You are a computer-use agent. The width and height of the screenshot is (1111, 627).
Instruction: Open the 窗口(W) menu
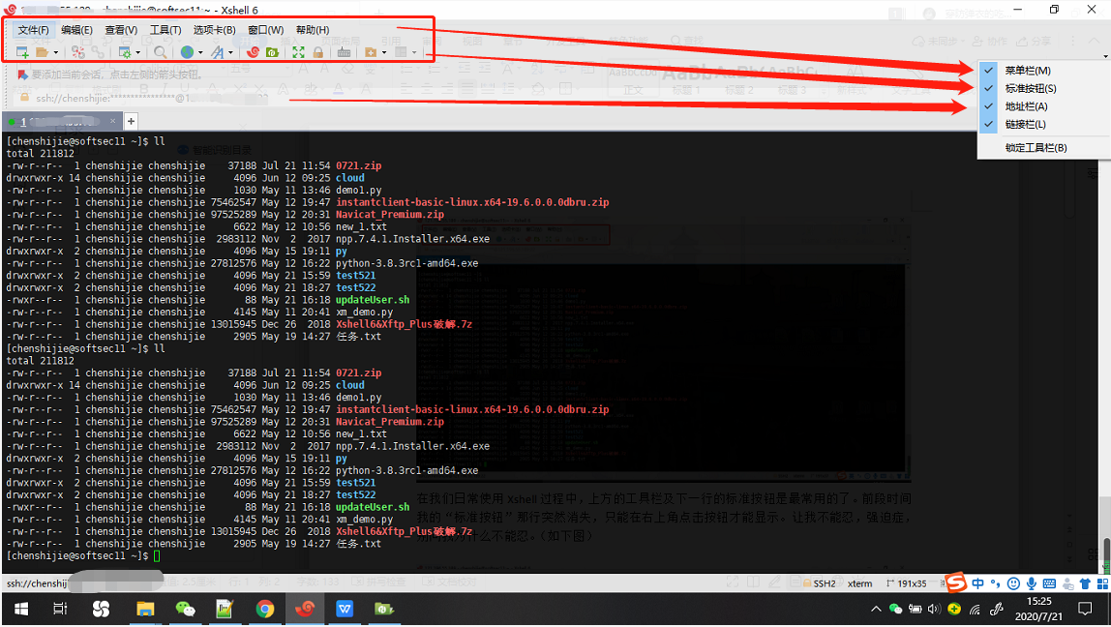point(266,30)
